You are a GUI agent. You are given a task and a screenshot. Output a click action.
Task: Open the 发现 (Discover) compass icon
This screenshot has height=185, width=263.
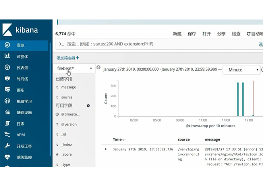coord(7,45)
